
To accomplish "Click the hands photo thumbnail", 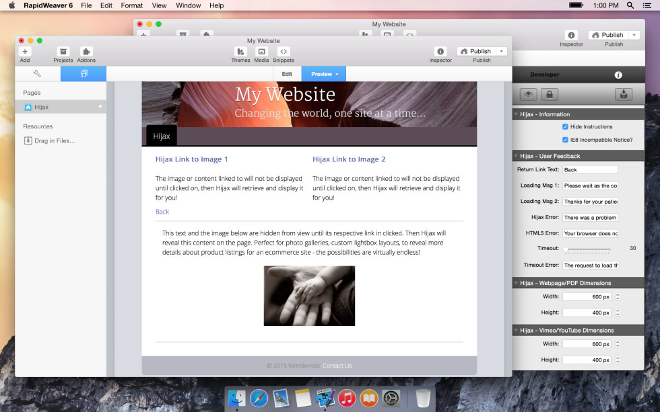I will 309,296.
